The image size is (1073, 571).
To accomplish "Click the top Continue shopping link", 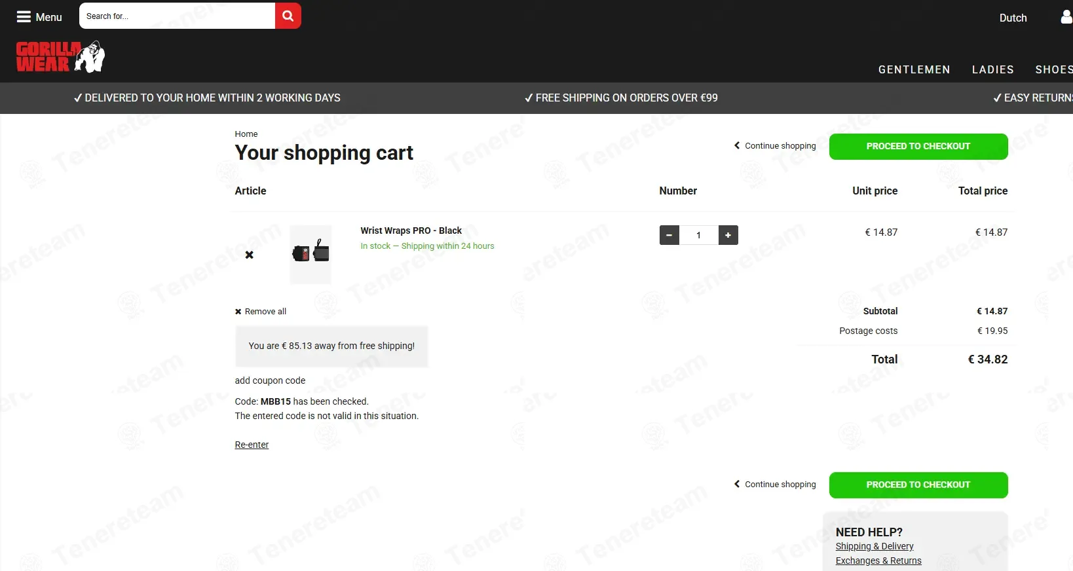I will [775, 146].
